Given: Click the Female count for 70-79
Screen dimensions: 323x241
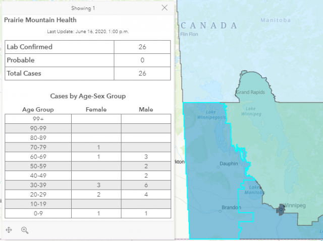Looking at the screenshot, I should (99, 147).
